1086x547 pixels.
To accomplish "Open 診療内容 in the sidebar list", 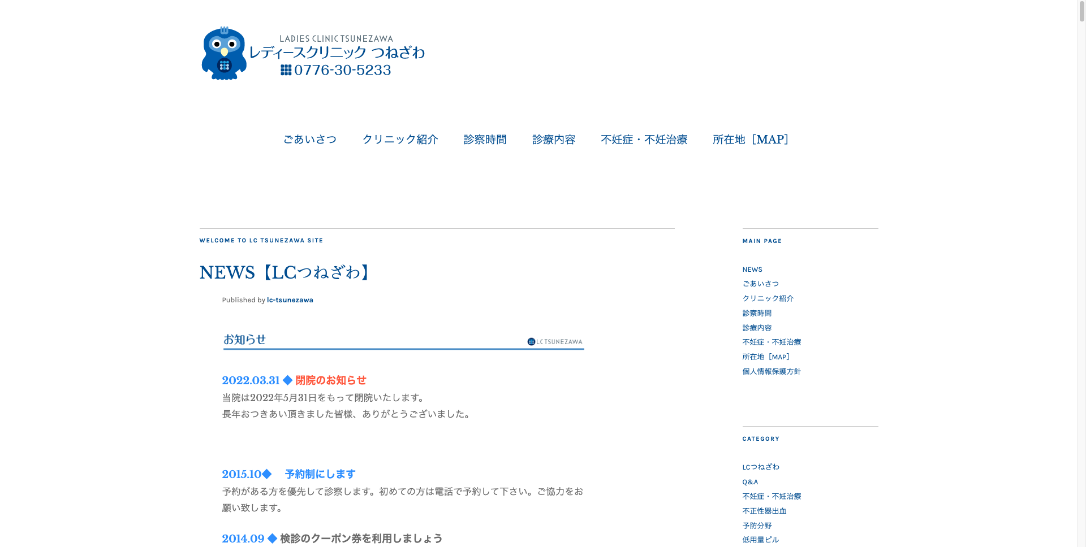I will [x=757, y=328].
